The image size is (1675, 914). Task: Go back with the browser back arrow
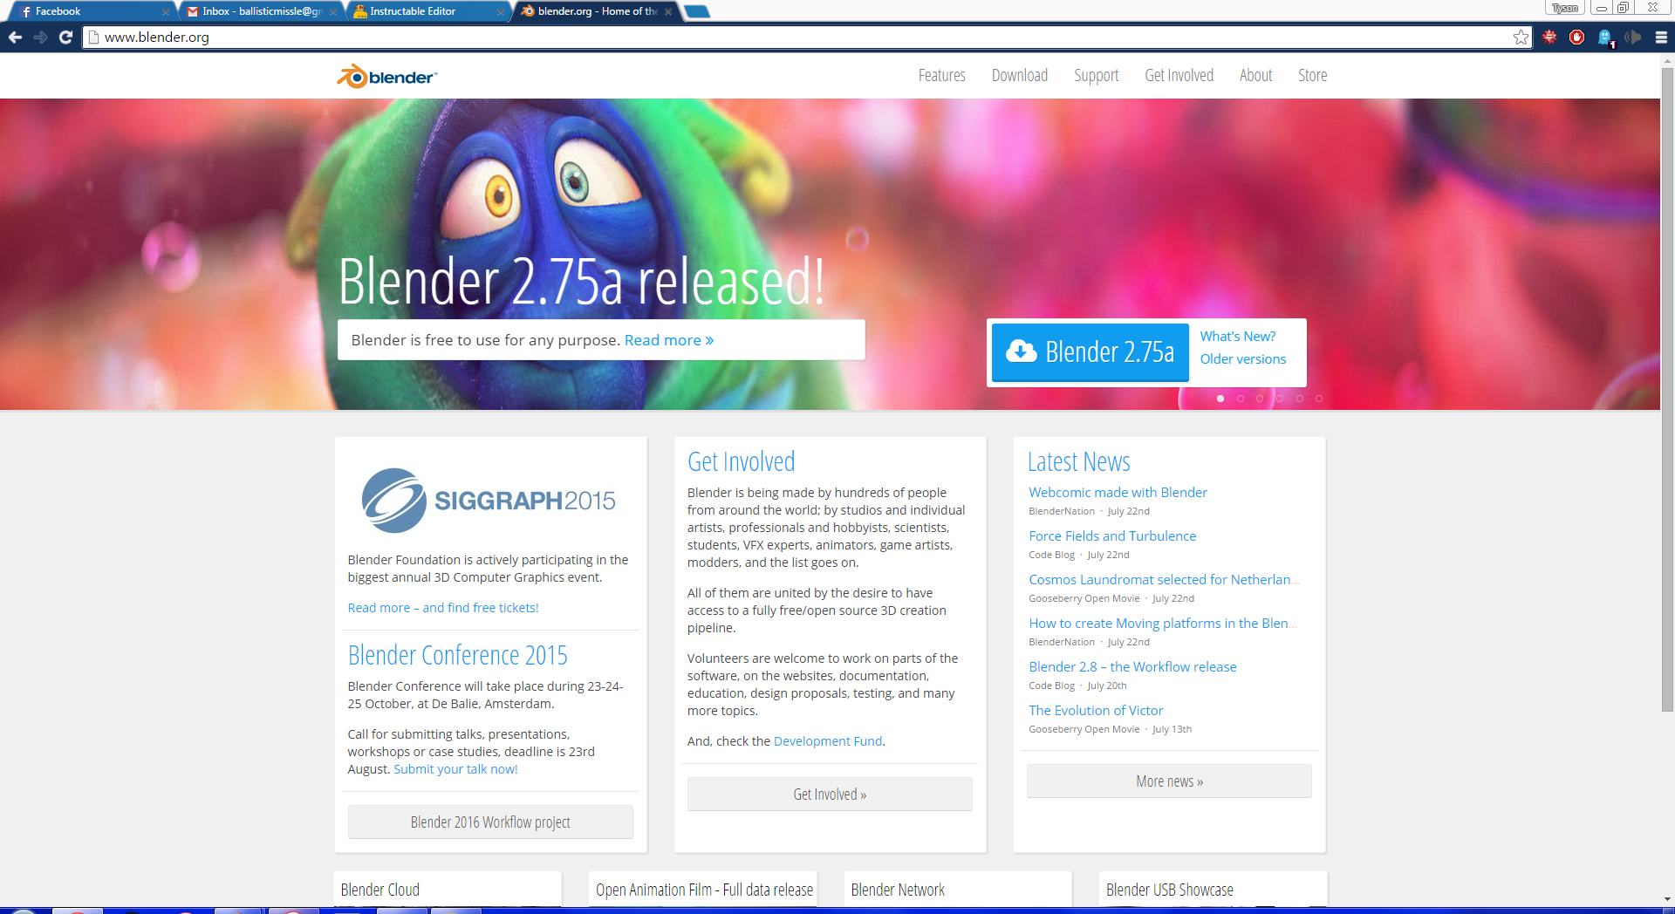tap(15, 38)
